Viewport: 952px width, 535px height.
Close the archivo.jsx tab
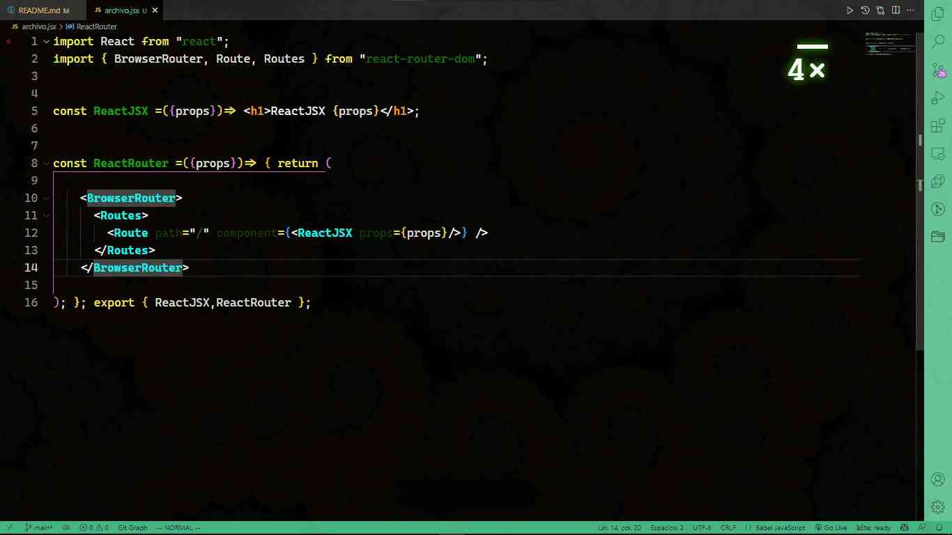pyautogui.click(x=155, y=10)
